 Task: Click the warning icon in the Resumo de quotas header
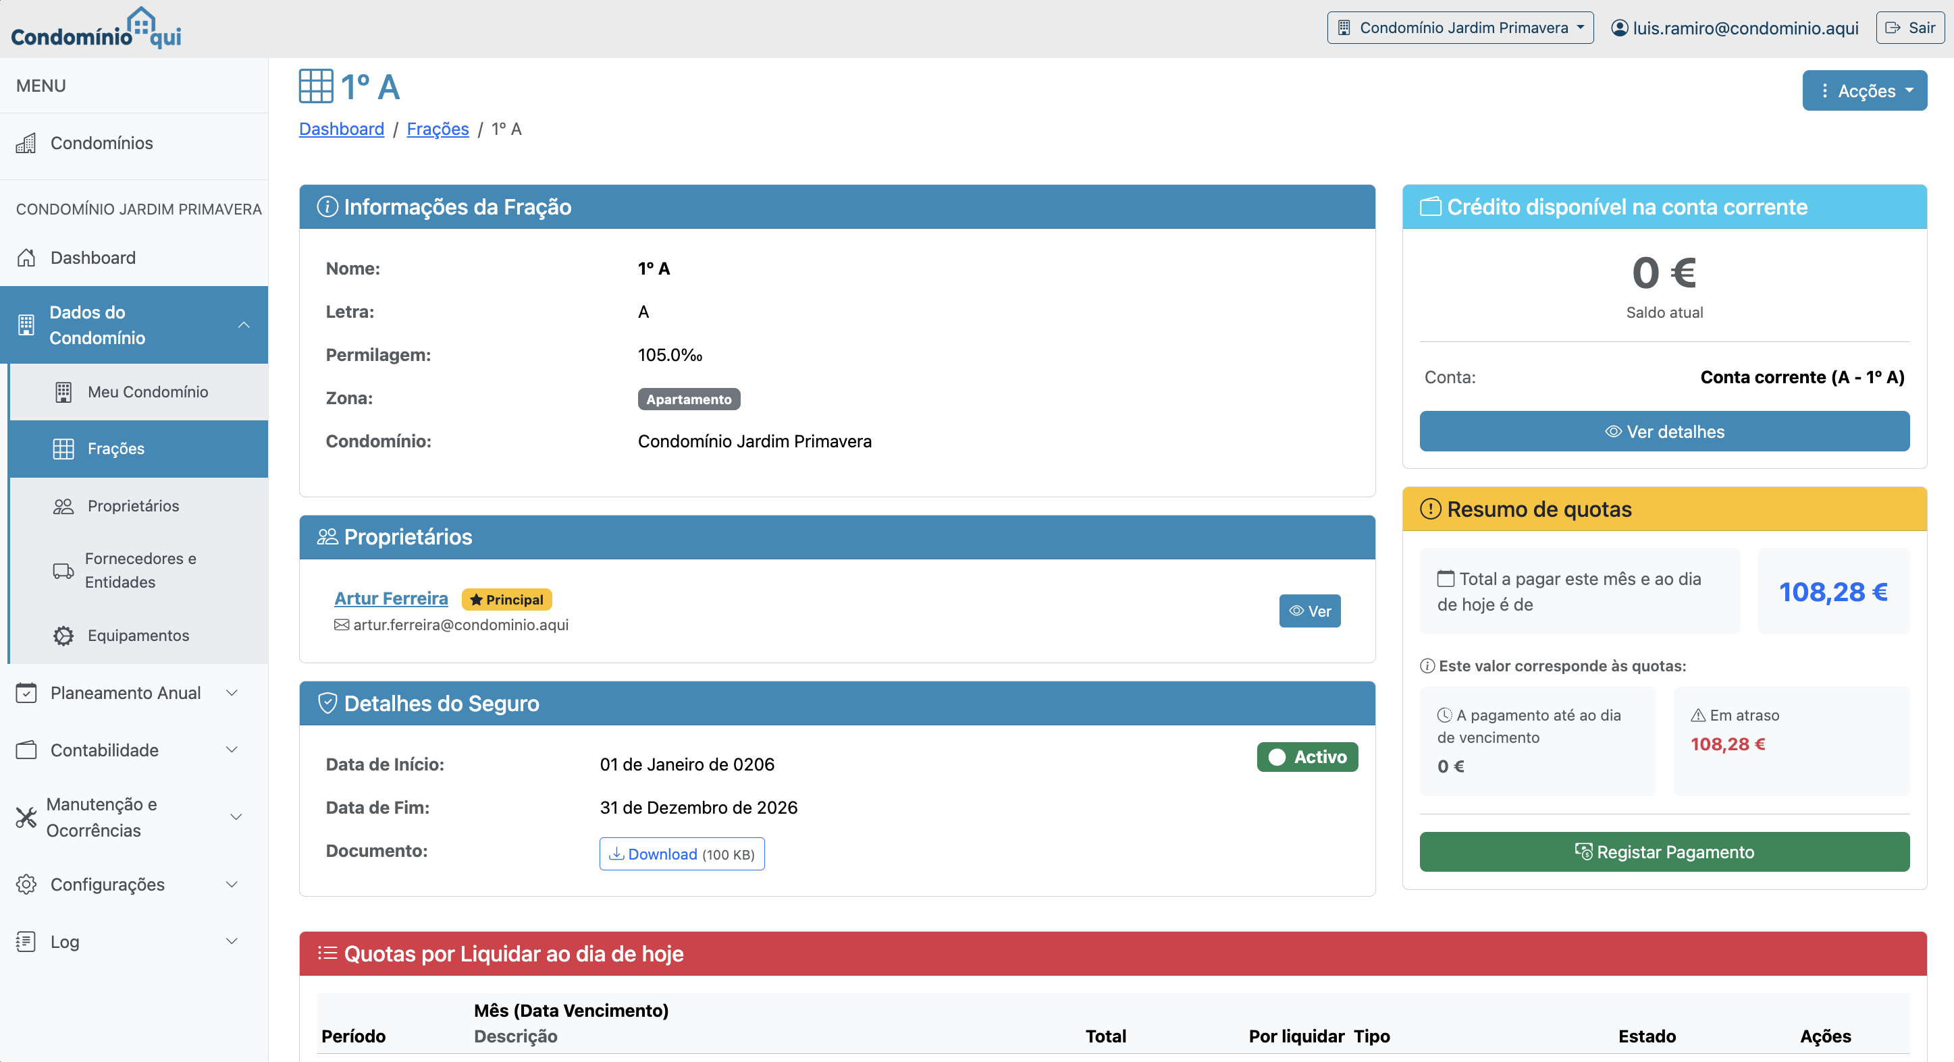point(1431,509)
